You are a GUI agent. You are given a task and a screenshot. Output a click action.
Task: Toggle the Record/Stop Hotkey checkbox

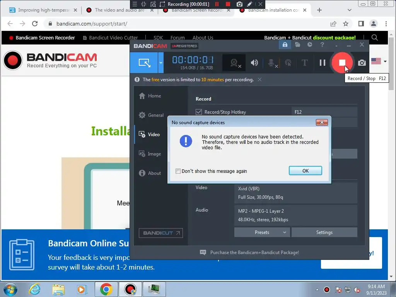[199, 112]
